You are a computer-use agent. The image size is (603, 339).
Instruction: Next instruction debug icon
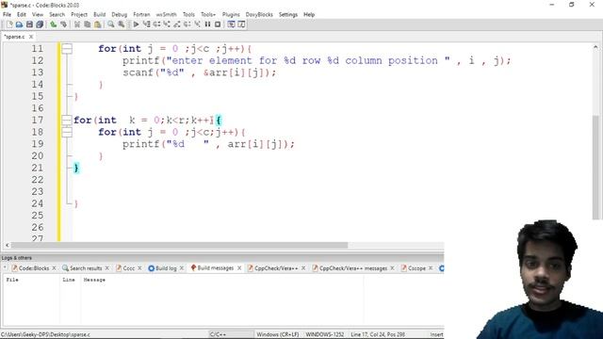pyautogui.click(x=187, y=24)
